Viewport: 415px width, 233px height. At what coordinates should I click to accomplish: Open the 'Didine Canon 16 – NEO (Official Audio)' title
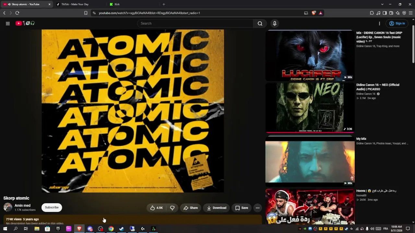point(378,87)
